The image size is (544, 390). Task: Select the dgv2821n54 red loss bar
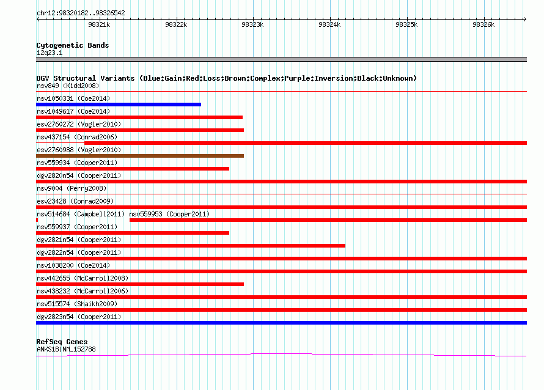(191, 246)
